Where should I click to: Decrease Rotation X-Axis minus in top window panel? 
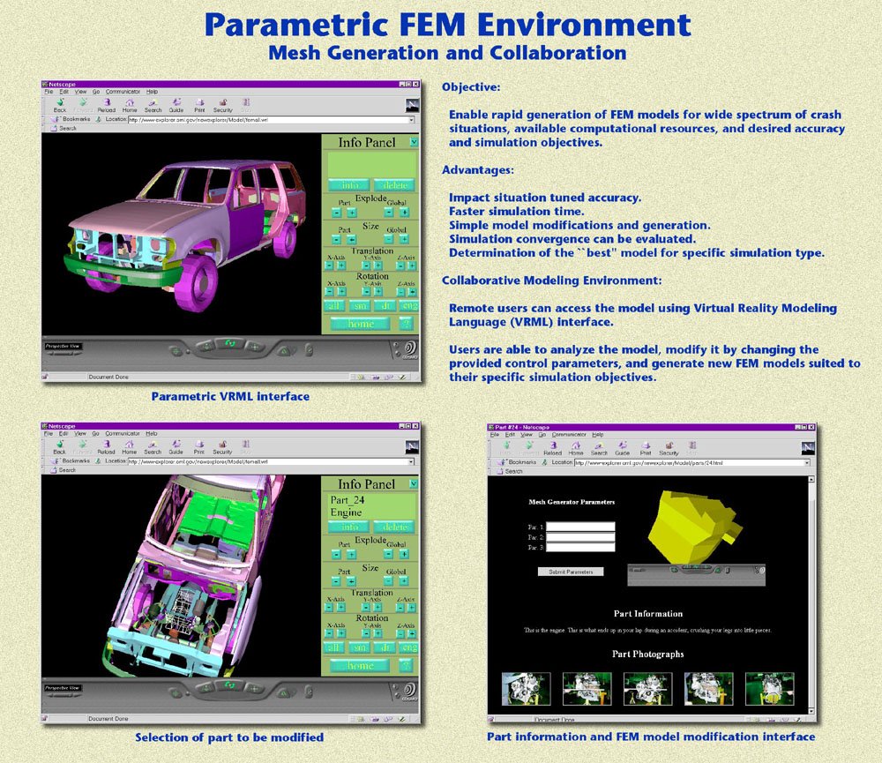[331, 293]
